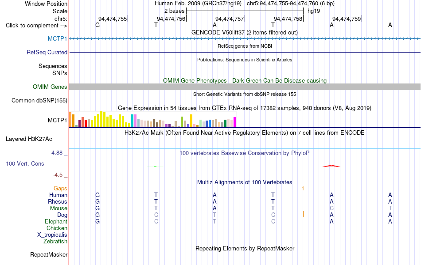Click the OMIM Genes track label
Screen dimensions: 421x265
coord(50,87)
